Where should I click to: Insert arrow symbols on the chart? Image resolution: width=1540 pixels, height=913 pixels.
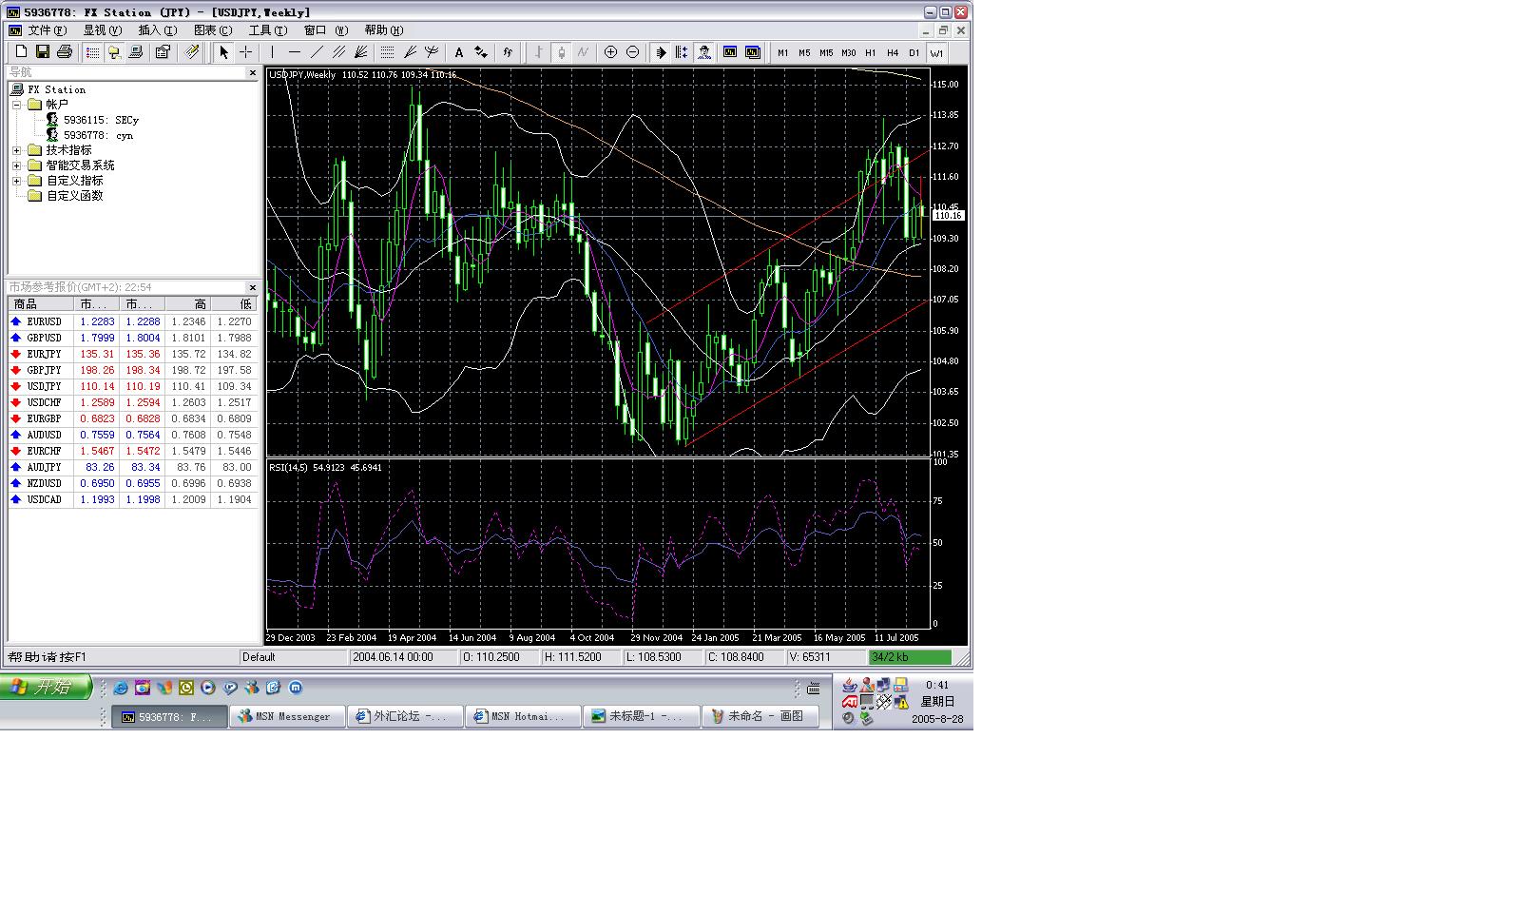(481, 52)
